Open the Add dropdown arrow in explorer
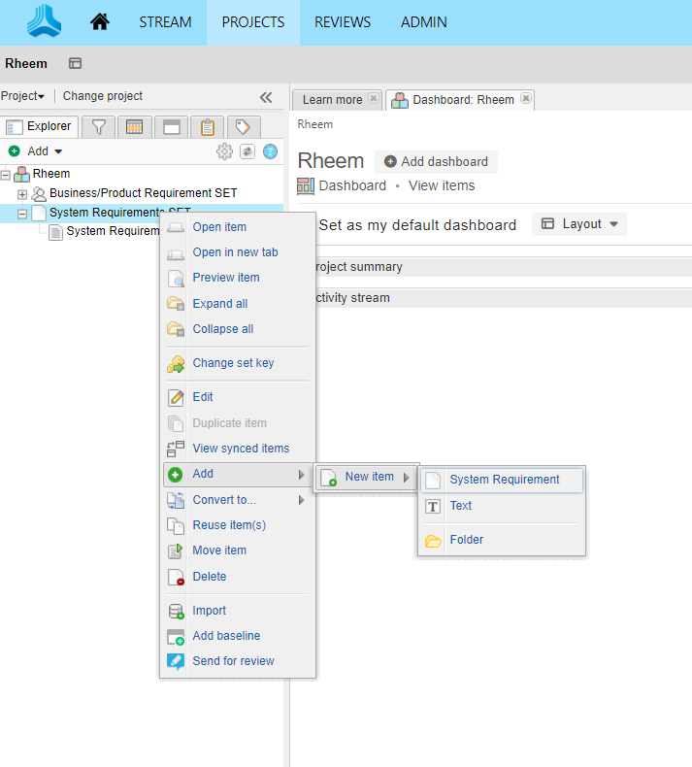This screenshot has height=767, width=692. [58, 151]
